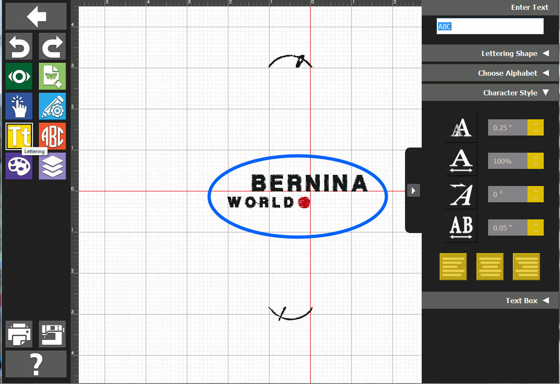This screenshot has height=384, width=560.
Task: Select the lower curved hoop mark
Action: 290,313
